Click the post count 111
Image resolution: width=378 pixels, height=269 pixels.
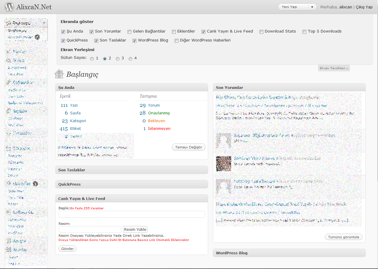(x=64, y=105)
